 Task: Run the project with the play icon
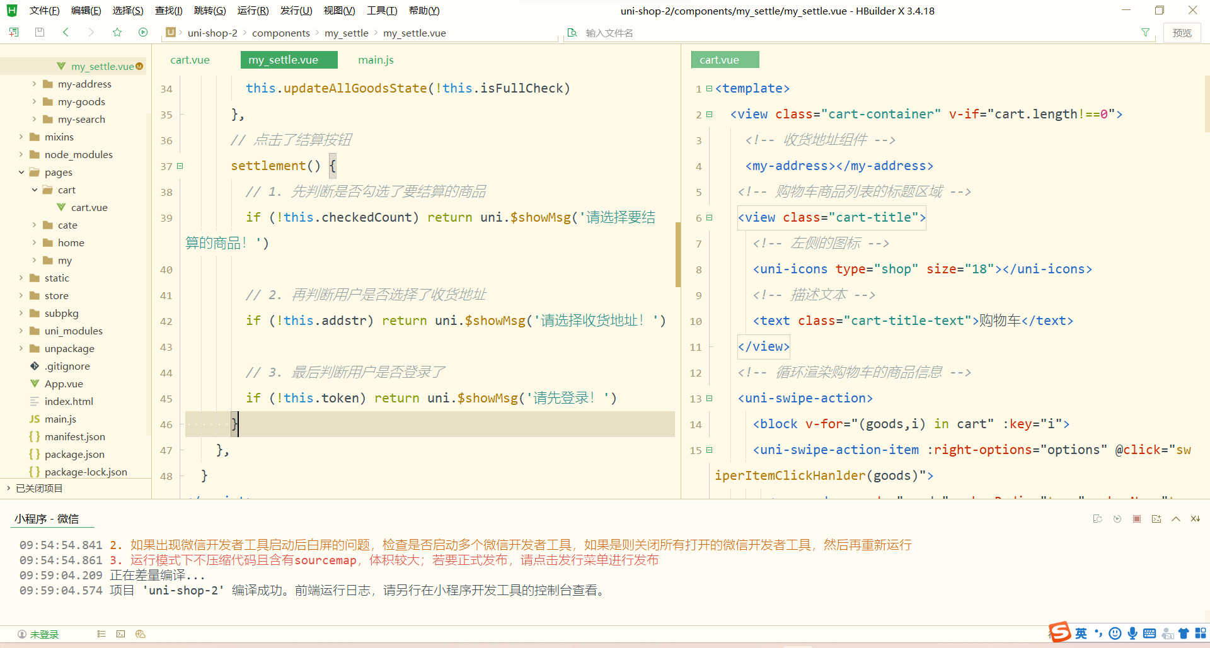coord(143,32)
